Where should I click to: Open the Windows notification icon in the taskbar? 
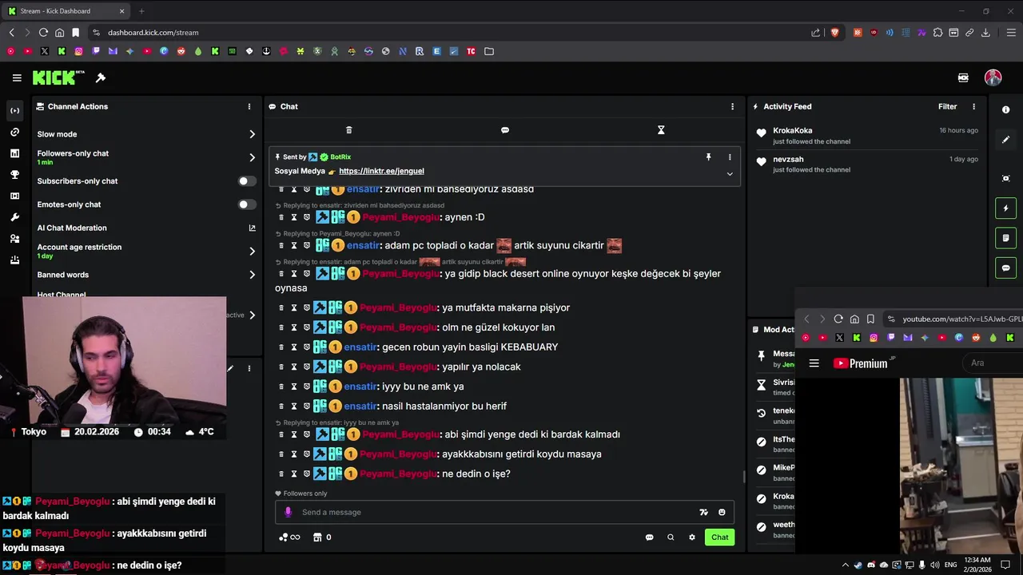pos(1005,565)
